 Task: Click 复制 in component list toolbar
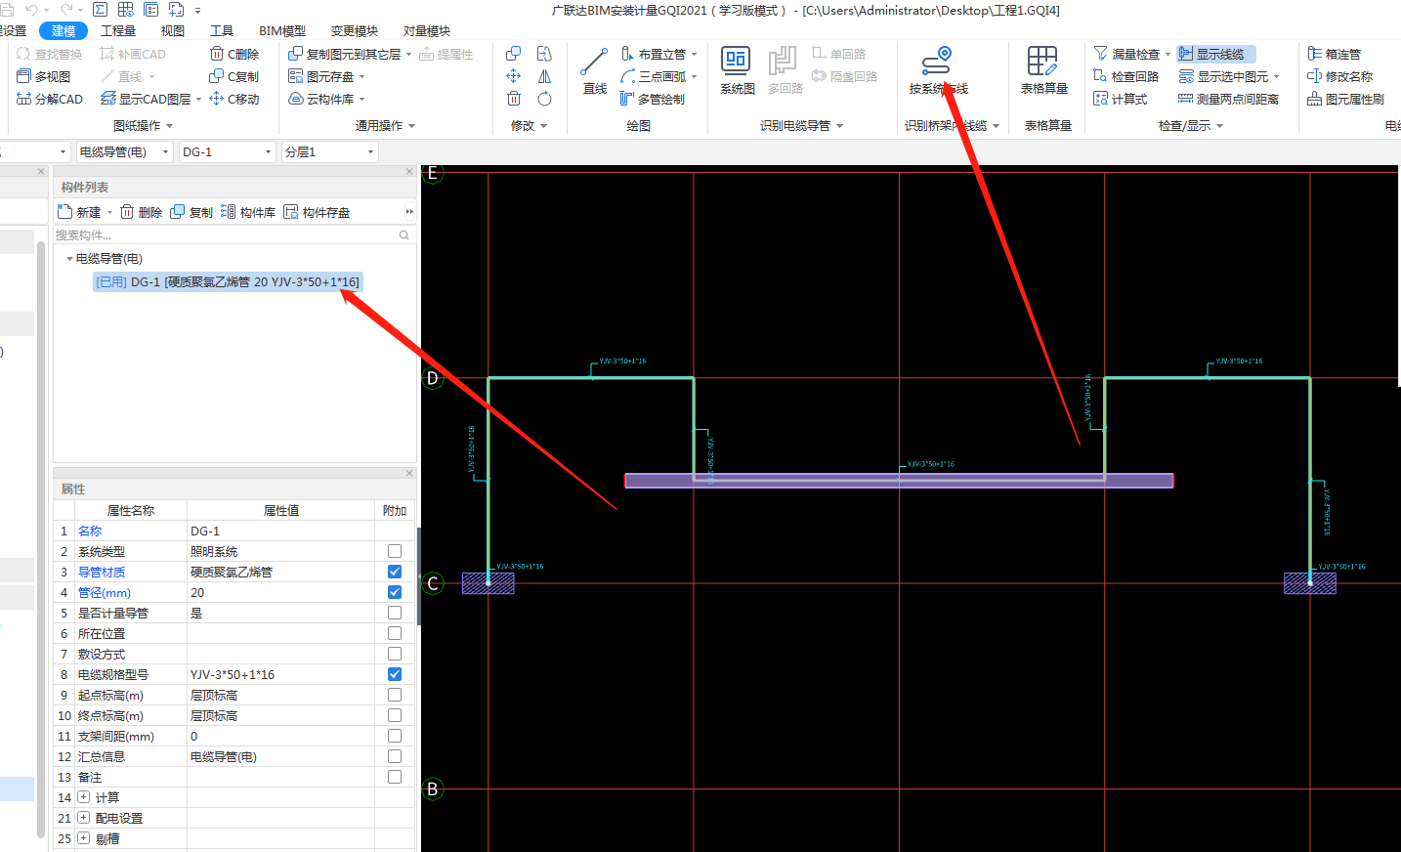pos(191,212)
